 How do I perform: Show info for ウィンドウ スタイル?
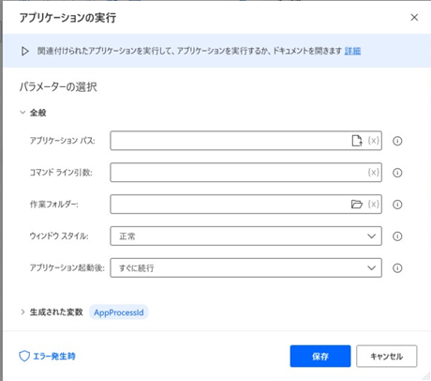(x=397, y=236)
